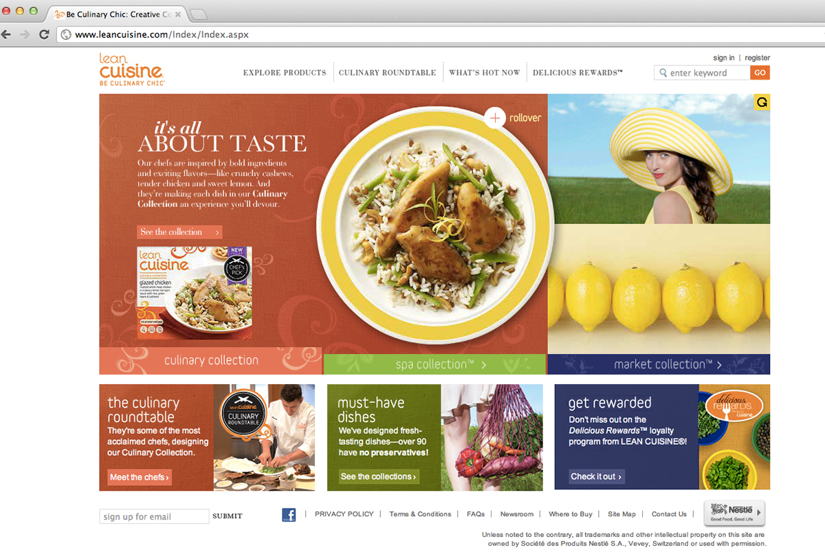Viewport: 825px width, 554px height.
Task: Click the chef plating food photo
Action: tap(264, 437)
